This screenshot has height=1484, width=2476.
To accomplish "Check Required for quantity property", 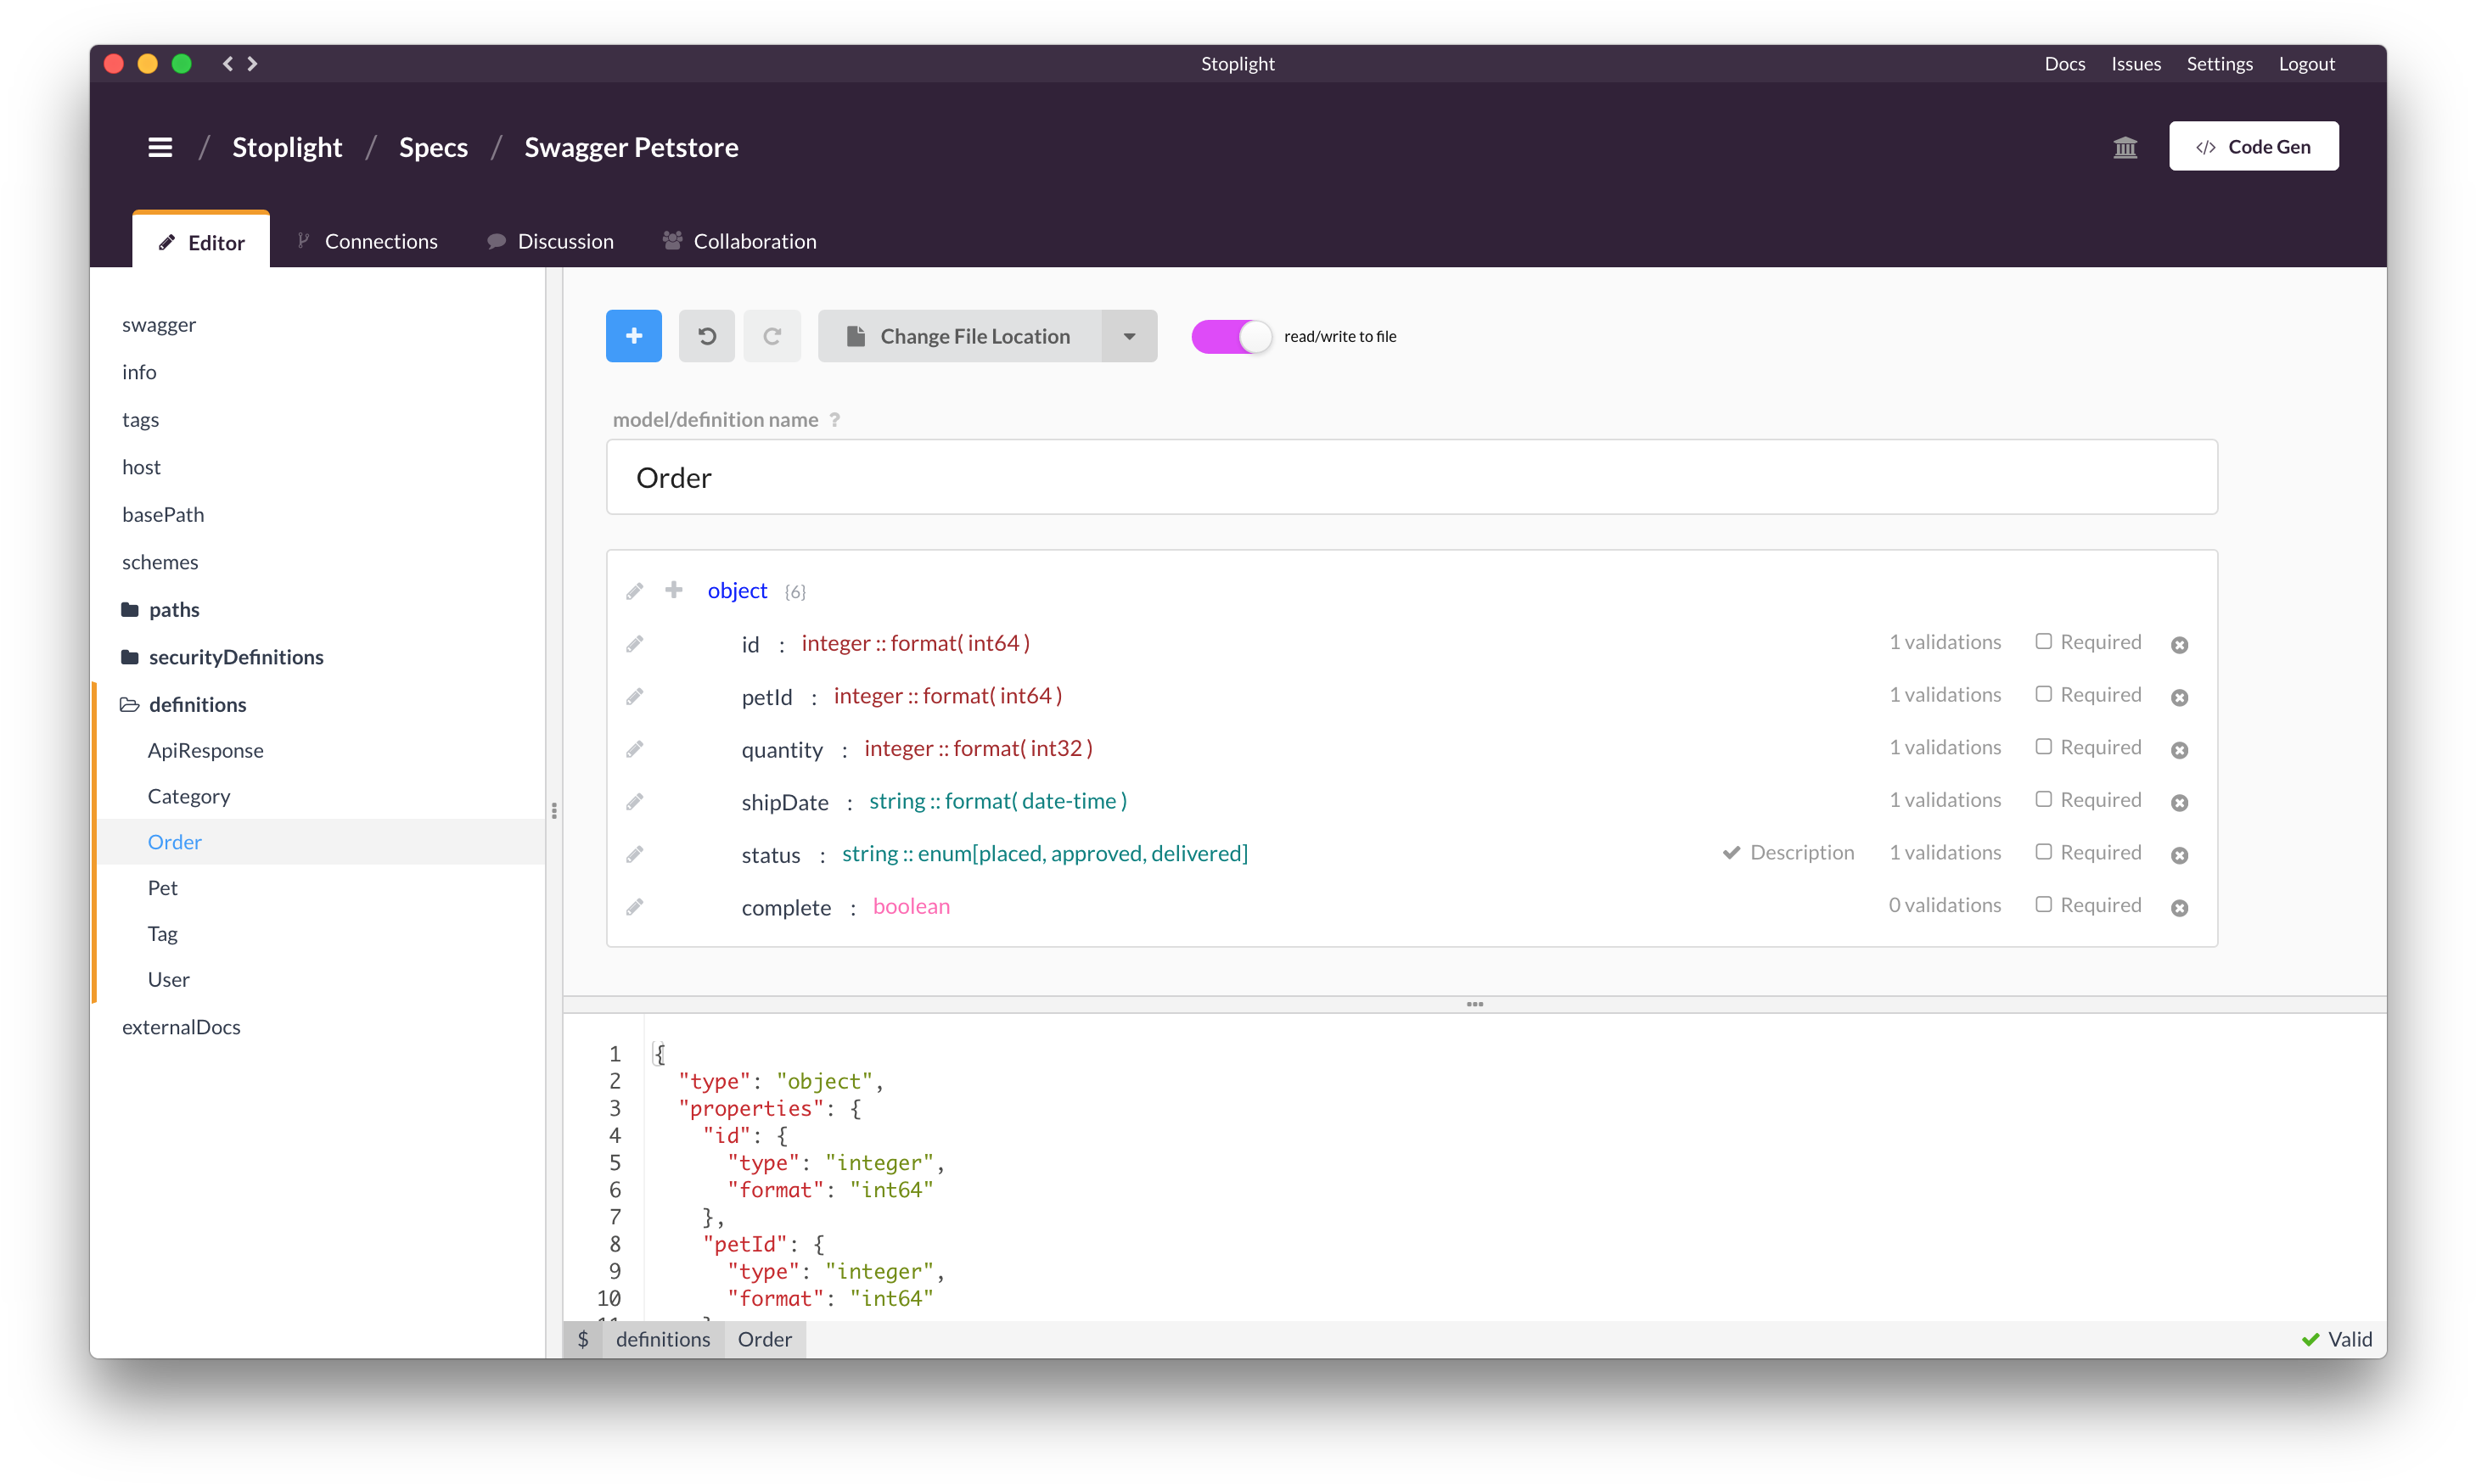I will click(2044, 747).
